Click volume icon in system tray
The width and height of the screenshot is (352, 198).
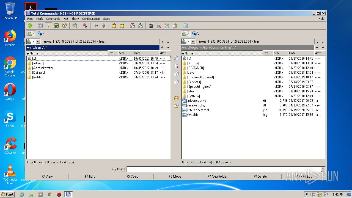[313, 194]
